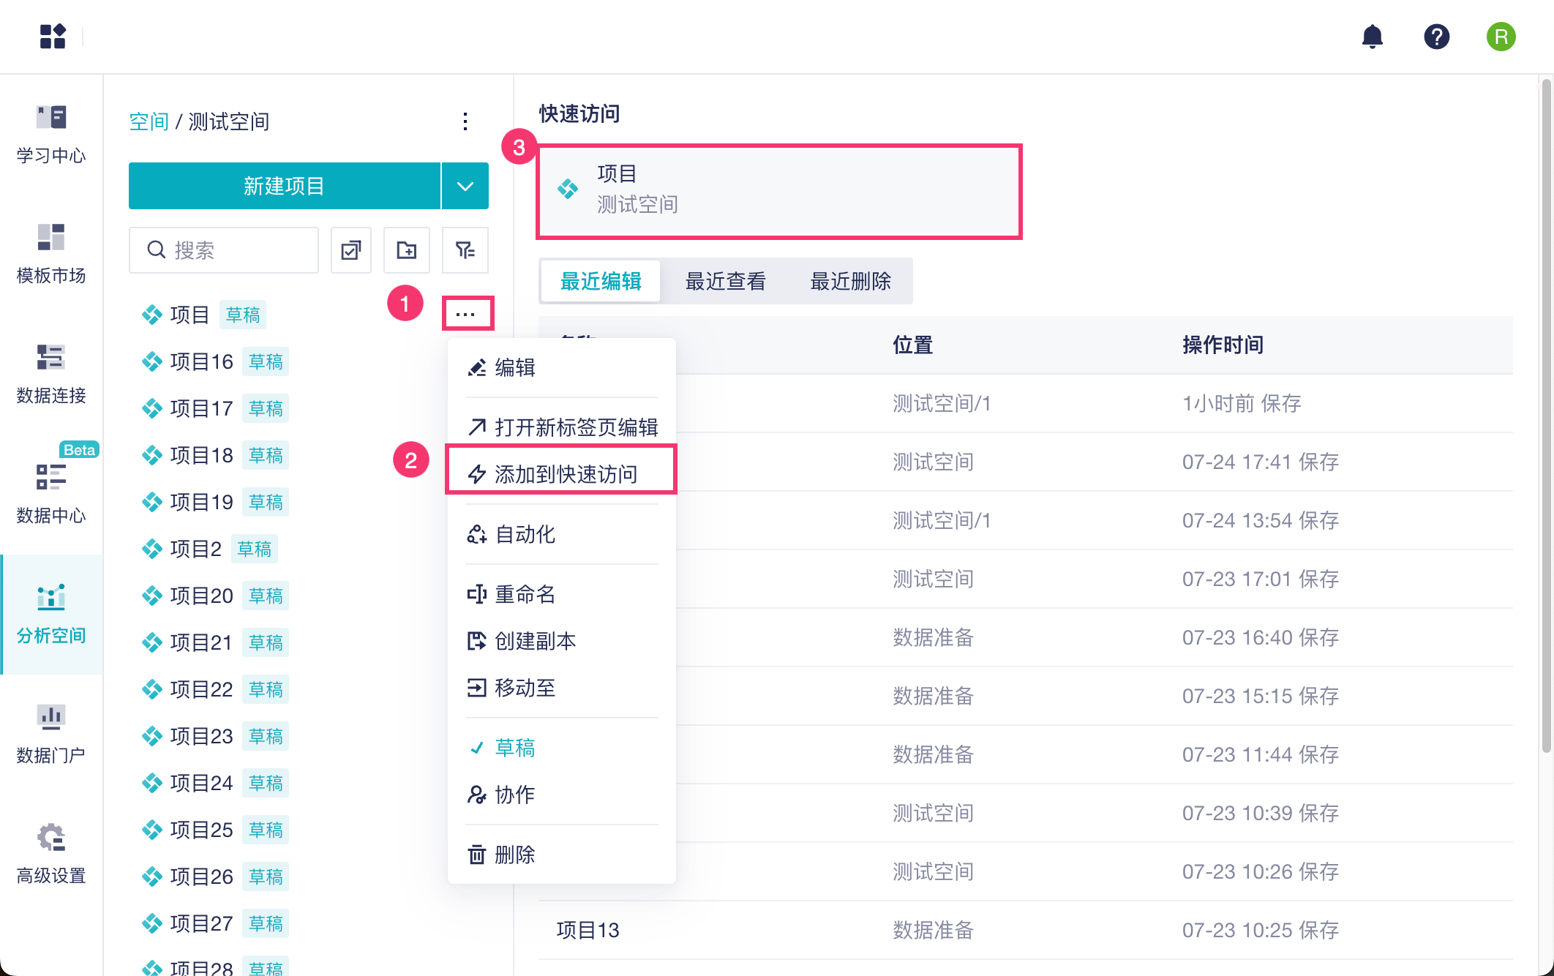Toggle the batch select checkbox icon
This screenshot has height=976, width=1554.
(351, 250)
